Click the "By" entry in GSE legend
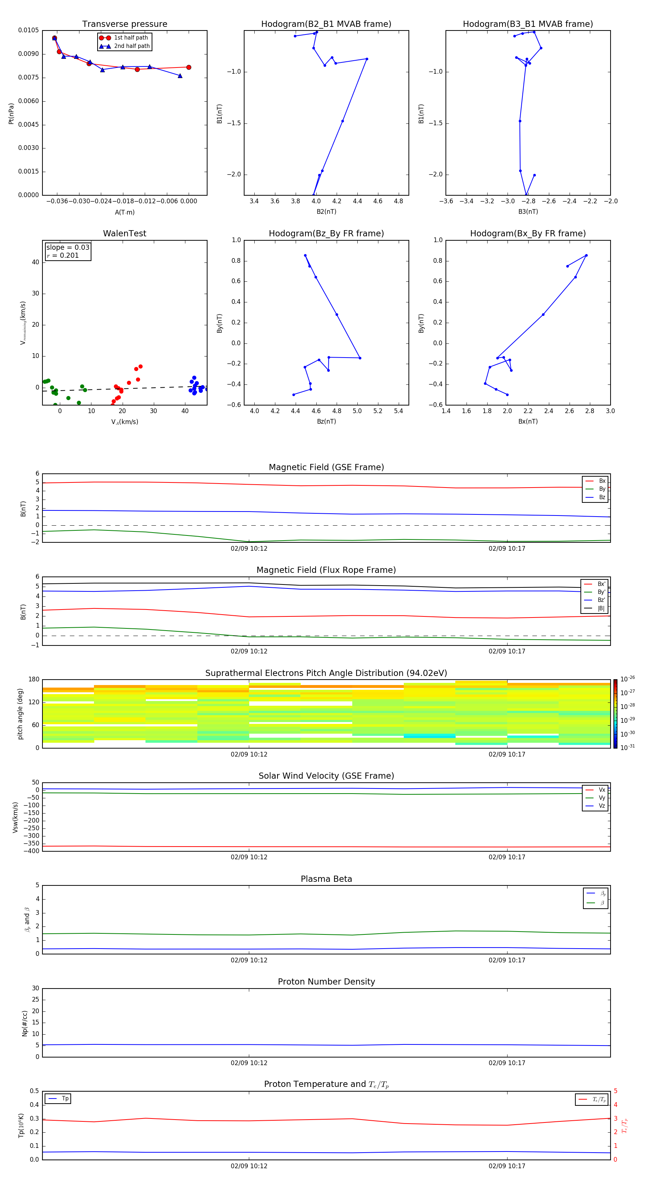653x1198 pixels. click(595, 489)
